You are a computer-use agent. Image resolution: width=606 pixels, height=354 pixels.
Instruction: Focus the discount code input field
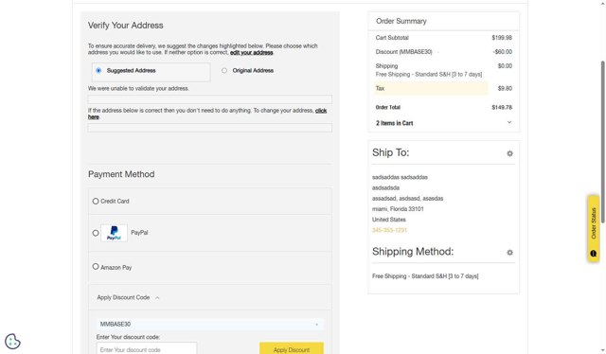point(147,349)
